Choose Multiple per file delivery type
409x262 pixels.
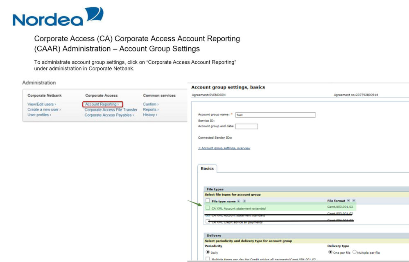(355, 252)
